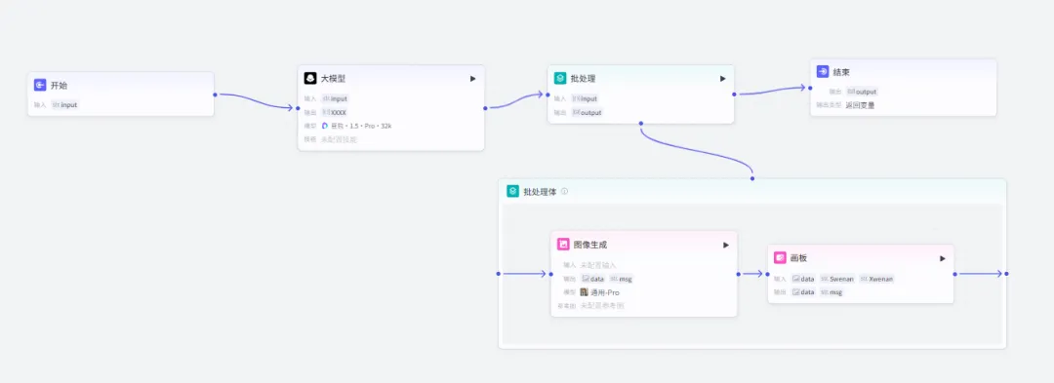1054x383 pixels.
Task: Click the 图像生成 node's right output port
Action: (x=738, y=274)
